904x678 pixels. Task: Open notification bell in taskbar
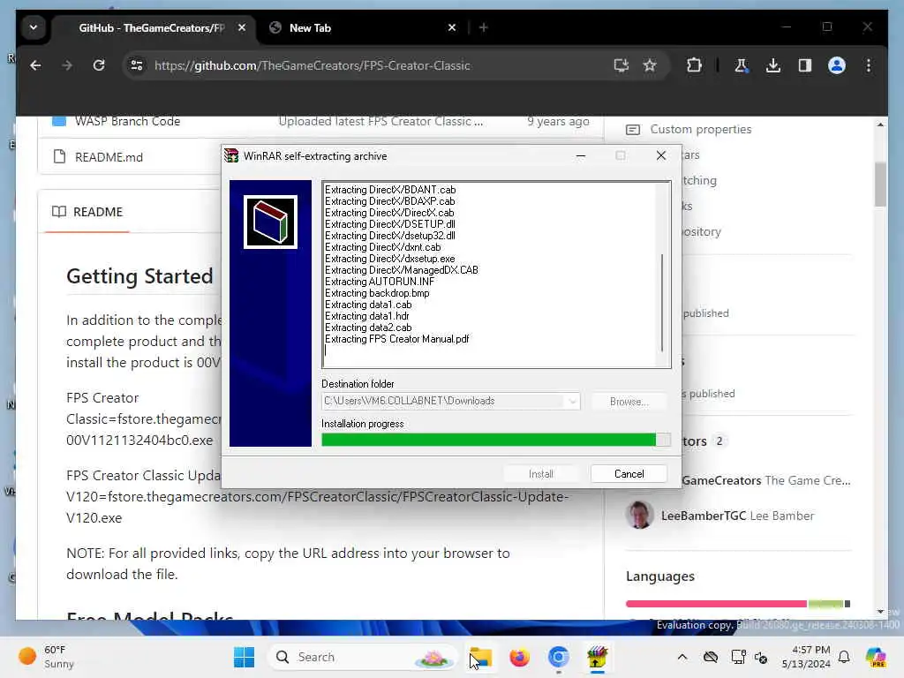coord(844,657)
